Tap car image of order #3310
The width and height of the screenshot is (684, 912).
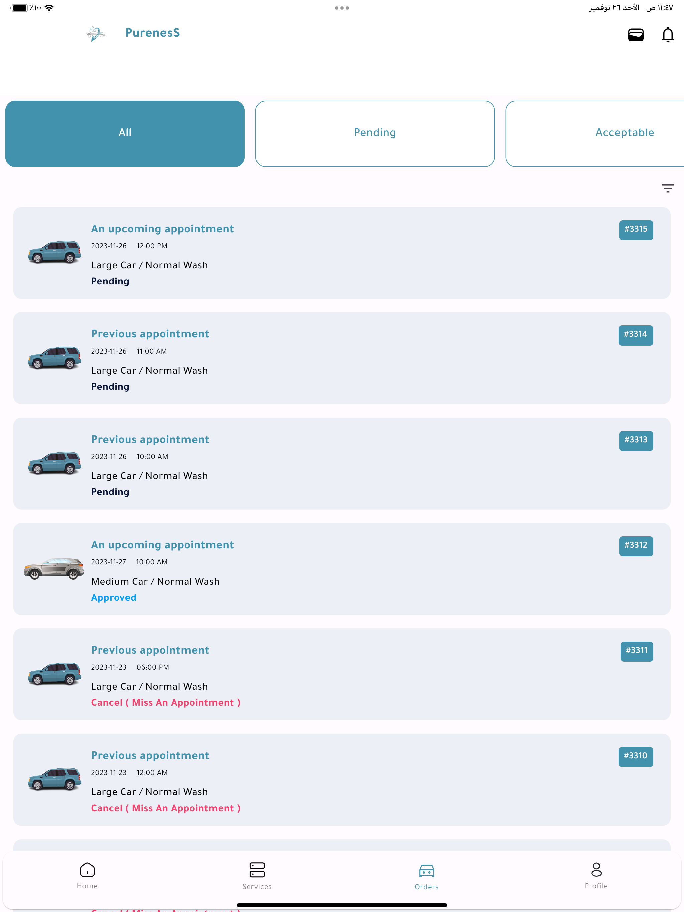tap(54, 779)
